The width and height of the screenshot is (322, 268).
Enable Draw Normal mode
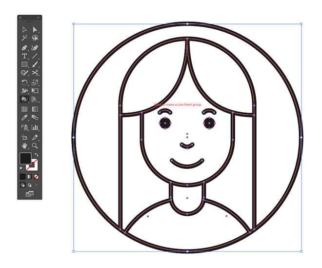23,185
